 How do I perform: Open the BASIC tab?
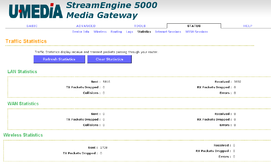click(32, 26)
